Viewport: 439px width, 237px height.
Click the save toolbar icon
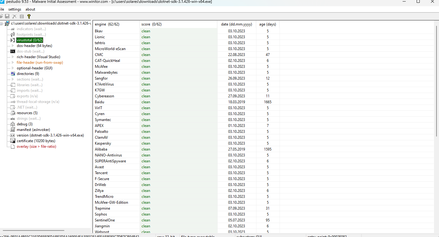pyautogui.click(x=7, y=16)
